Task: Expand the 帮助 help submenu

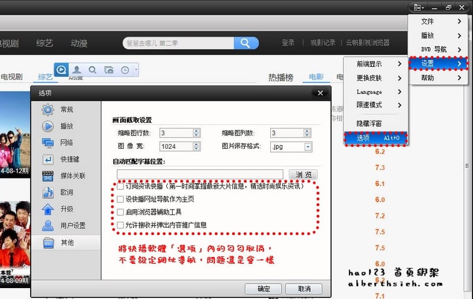Action: (x=438, y=78)
